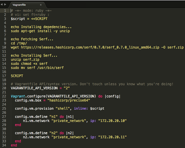Close the Vagrantfile tab
185x148 pixels.
41,5
